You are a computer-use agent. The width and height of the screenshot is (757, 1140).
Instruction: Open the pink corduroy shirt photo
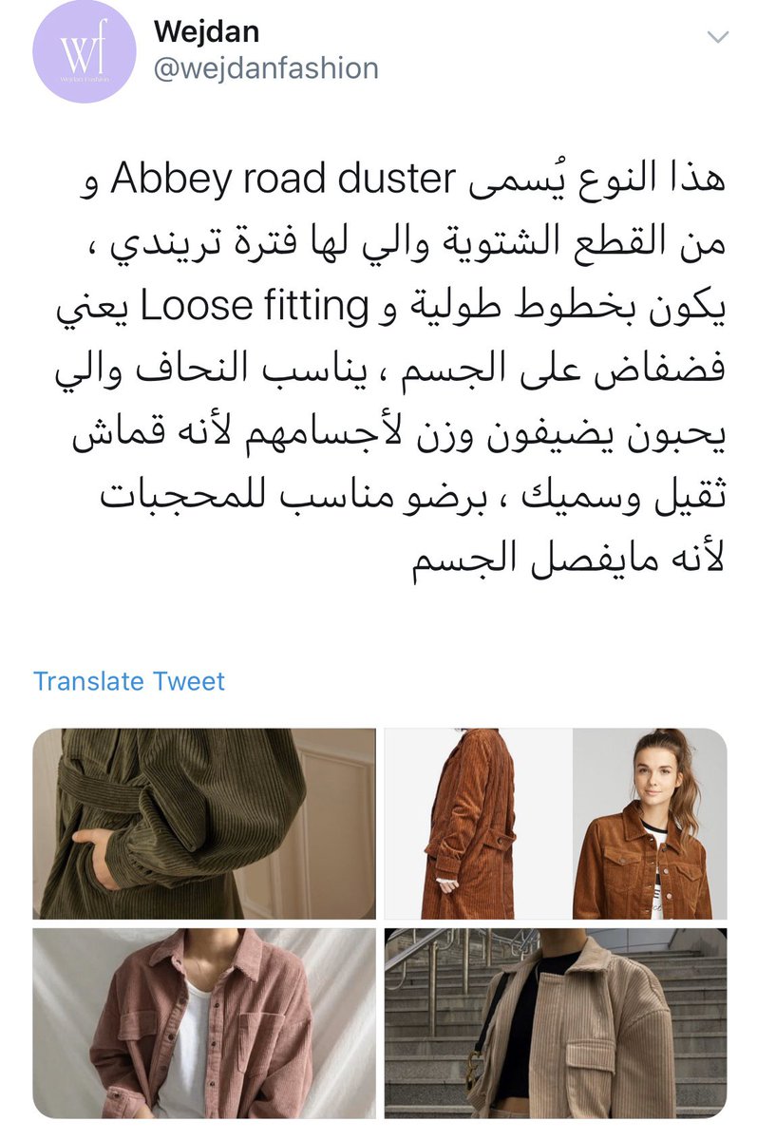point(205,1022)
